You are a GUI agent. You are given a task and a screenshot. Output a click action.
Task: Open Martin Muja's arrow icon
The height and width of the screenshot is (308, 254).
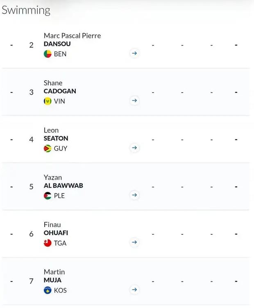(134, 290)
